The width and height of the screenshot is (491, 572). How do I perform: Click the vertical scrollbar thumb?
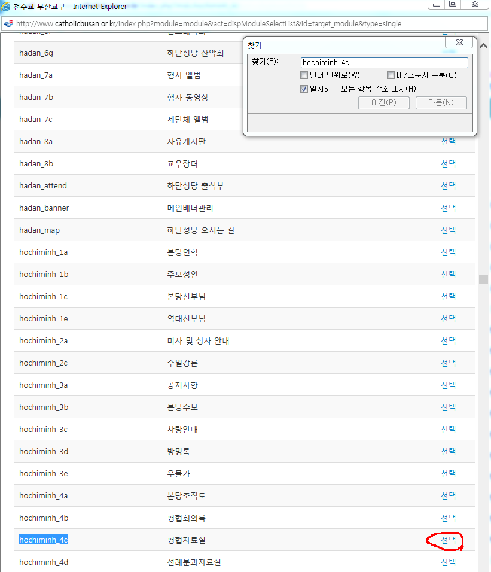coord(482,279)
